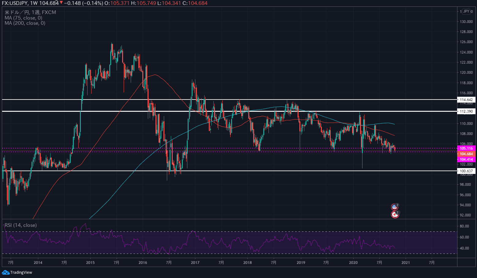
Task: Click the 2021 label on time axis
Action: click(405, 262)
